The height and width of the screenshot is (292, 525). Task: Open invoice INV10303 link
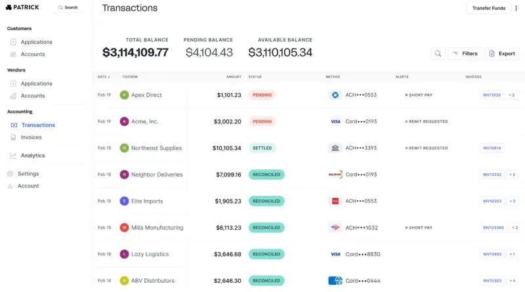492,201
